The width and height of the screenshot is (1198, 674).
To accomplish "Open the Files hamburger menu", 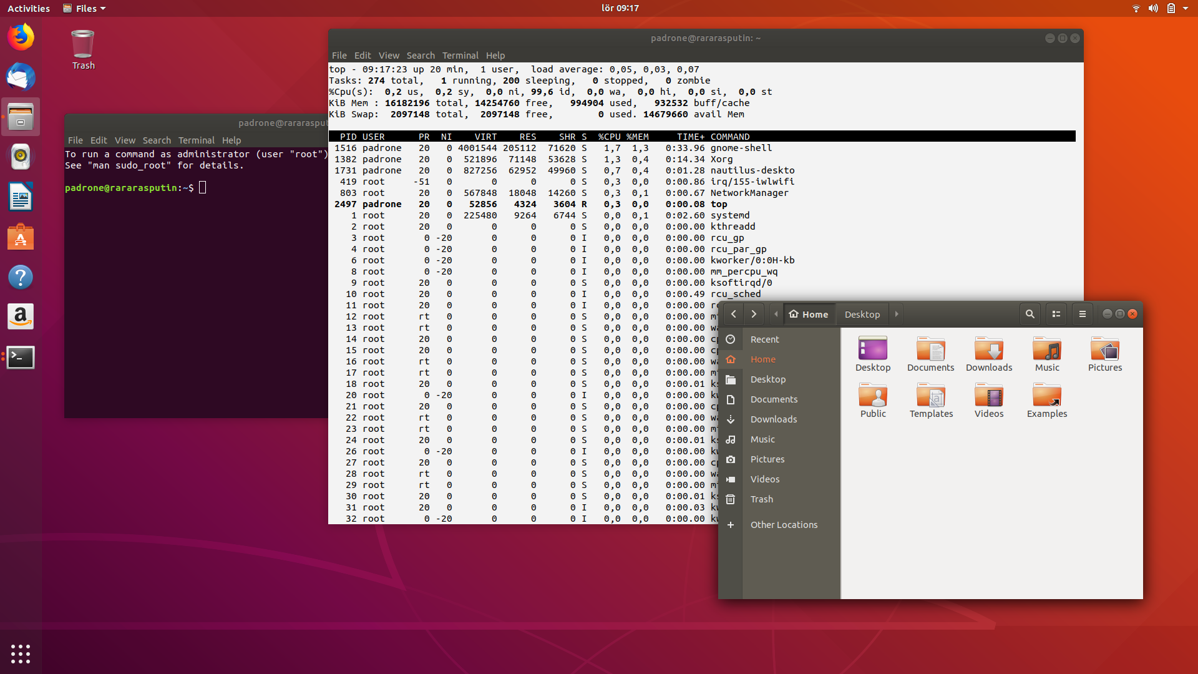I will [x=1083, y=314].
